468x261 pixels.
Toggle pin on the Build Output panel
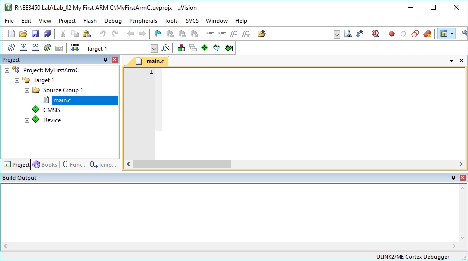(x=453, y=178)
